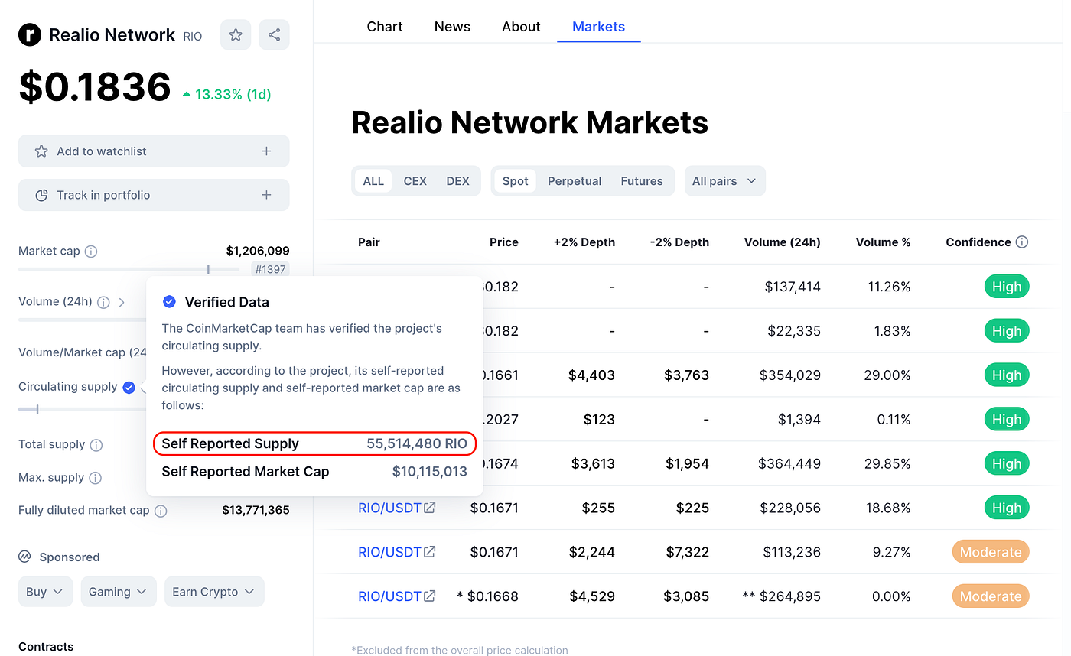This screenshot has height=656, width=1071.
Task: Open RIO/USDT pair with $2,244 depth
Action: (389, 552)
